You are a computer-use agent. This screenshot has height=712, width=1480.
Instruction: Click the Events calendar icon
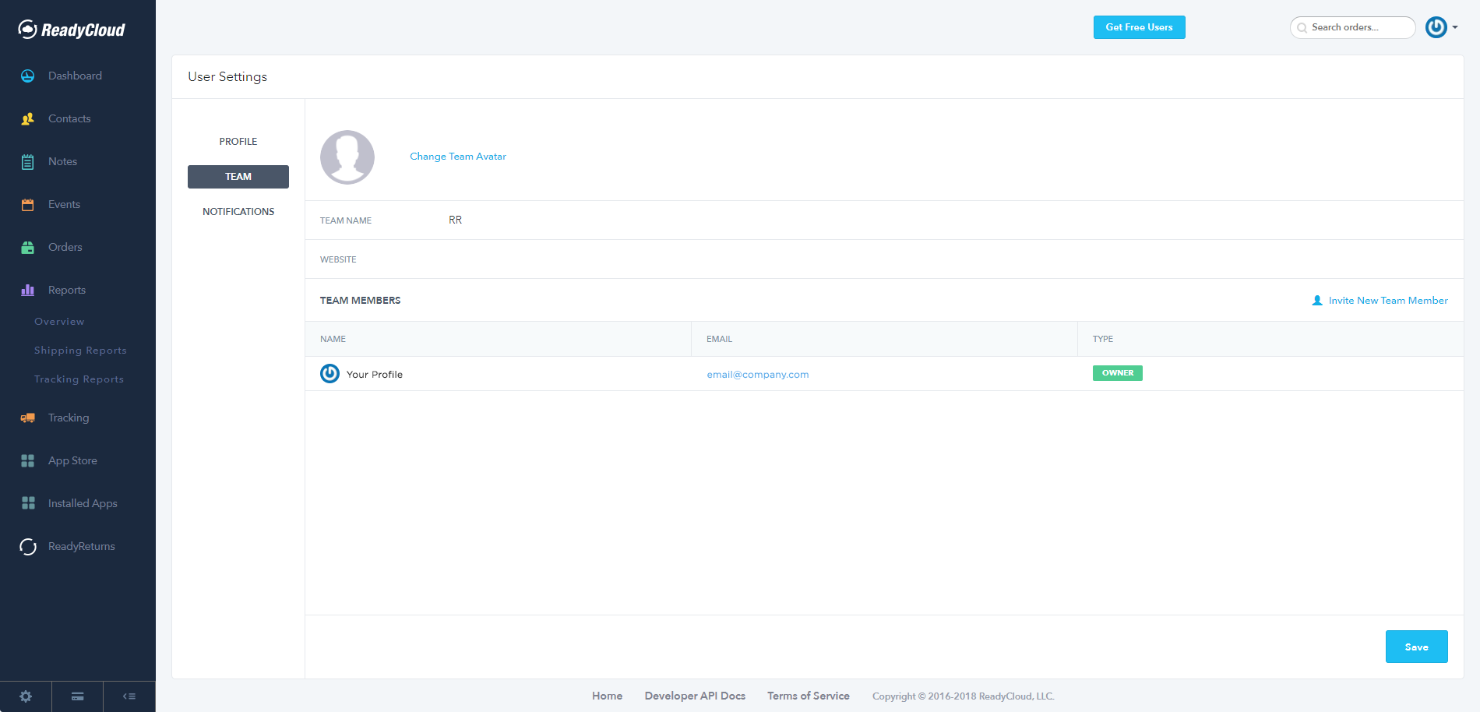click(x=28, y=204)
